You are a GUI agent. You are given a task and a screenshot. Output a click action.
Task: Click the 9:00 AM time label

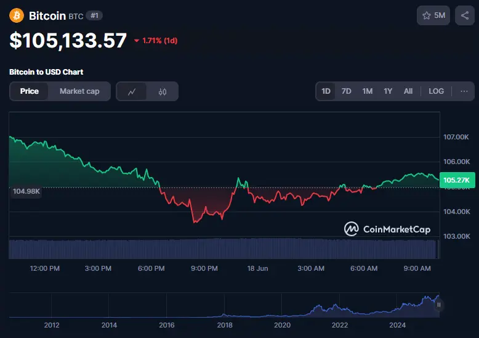tap(417, 268)
